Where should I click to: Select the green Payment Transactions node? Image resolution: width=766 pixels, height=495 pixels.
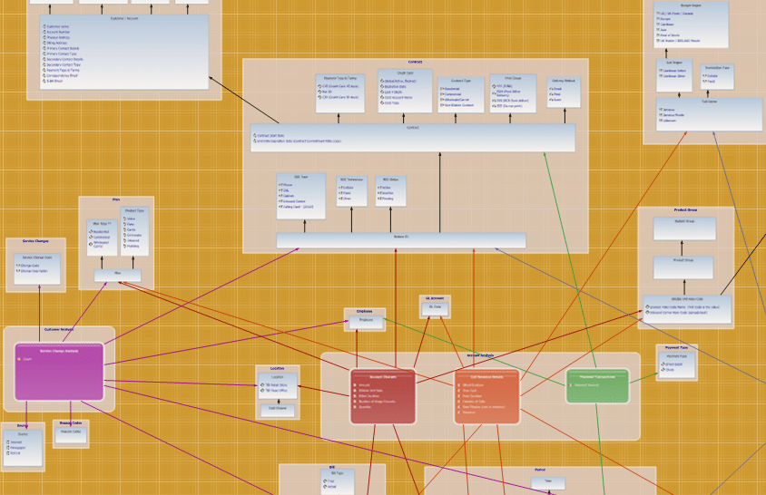(597, 386)
